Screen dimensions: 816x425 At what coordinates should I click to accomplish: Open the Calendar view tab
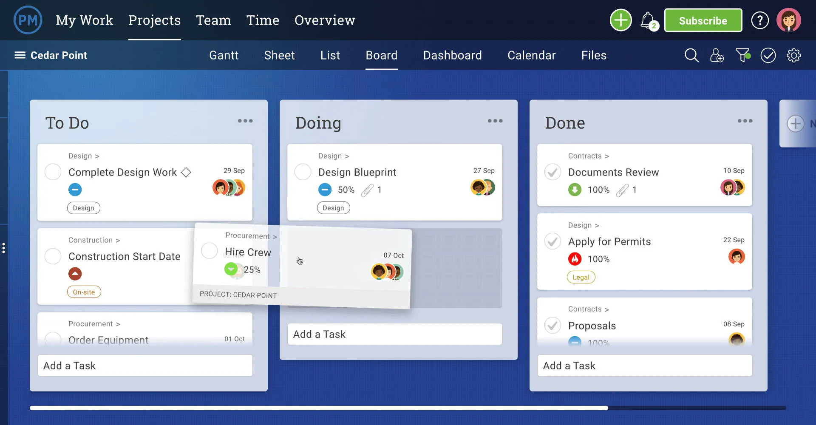(x=532, y=55)
